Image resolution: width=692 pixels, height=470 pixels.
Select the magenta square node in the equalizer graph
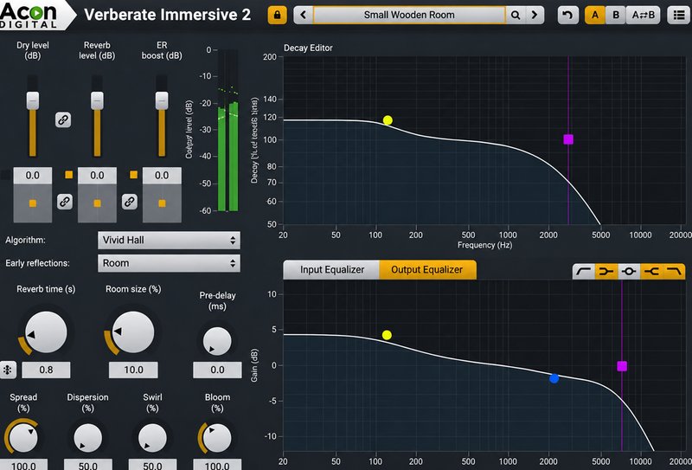(622, 366)
